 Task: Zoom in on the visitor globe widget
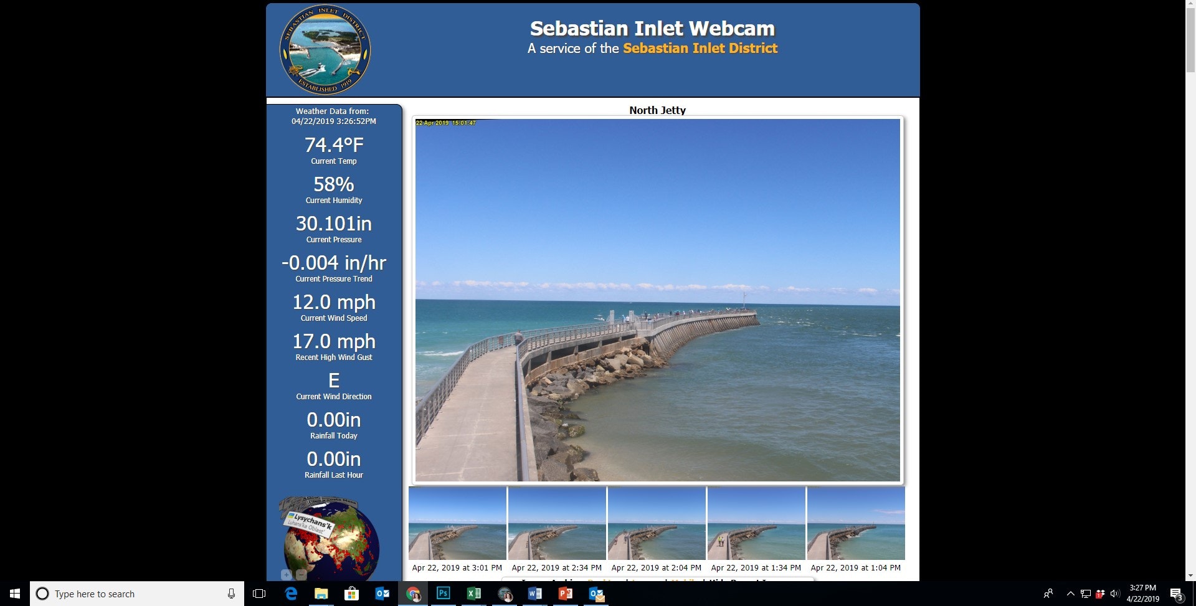pyautogui.click(x=287, y=574)
